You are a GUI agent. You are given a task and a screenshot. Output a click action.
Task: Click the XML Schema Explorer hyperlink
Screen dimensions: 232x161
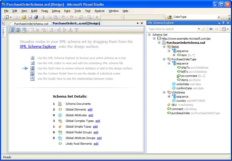click(x=38, y=47)
